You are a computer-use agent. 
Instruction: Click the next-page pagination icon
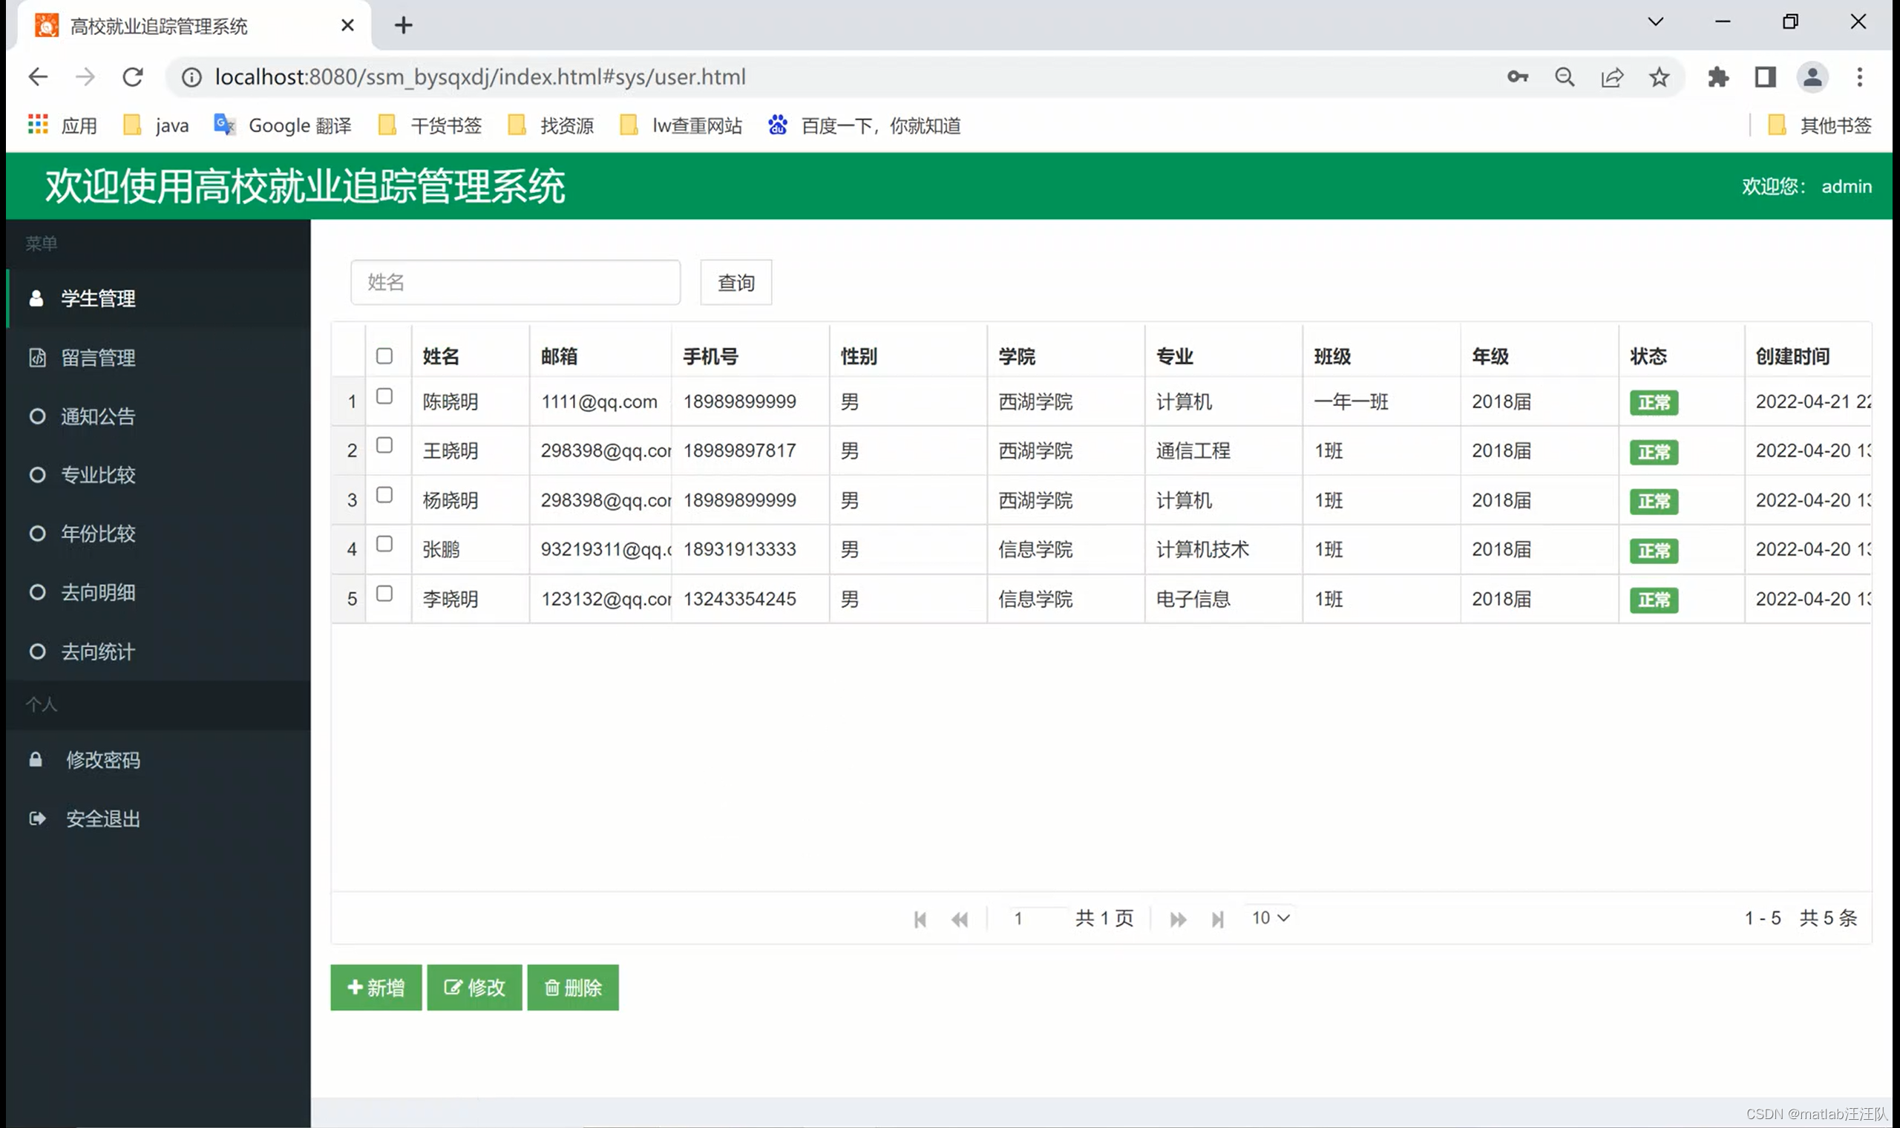pos(1178,919)
